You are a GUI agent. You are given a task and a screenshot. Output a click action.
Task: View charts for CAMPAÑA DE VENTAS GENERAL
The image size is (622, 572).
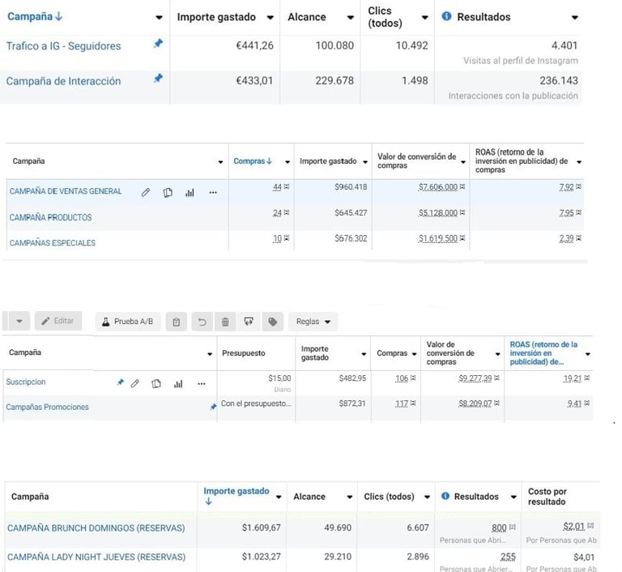point(190,193)
